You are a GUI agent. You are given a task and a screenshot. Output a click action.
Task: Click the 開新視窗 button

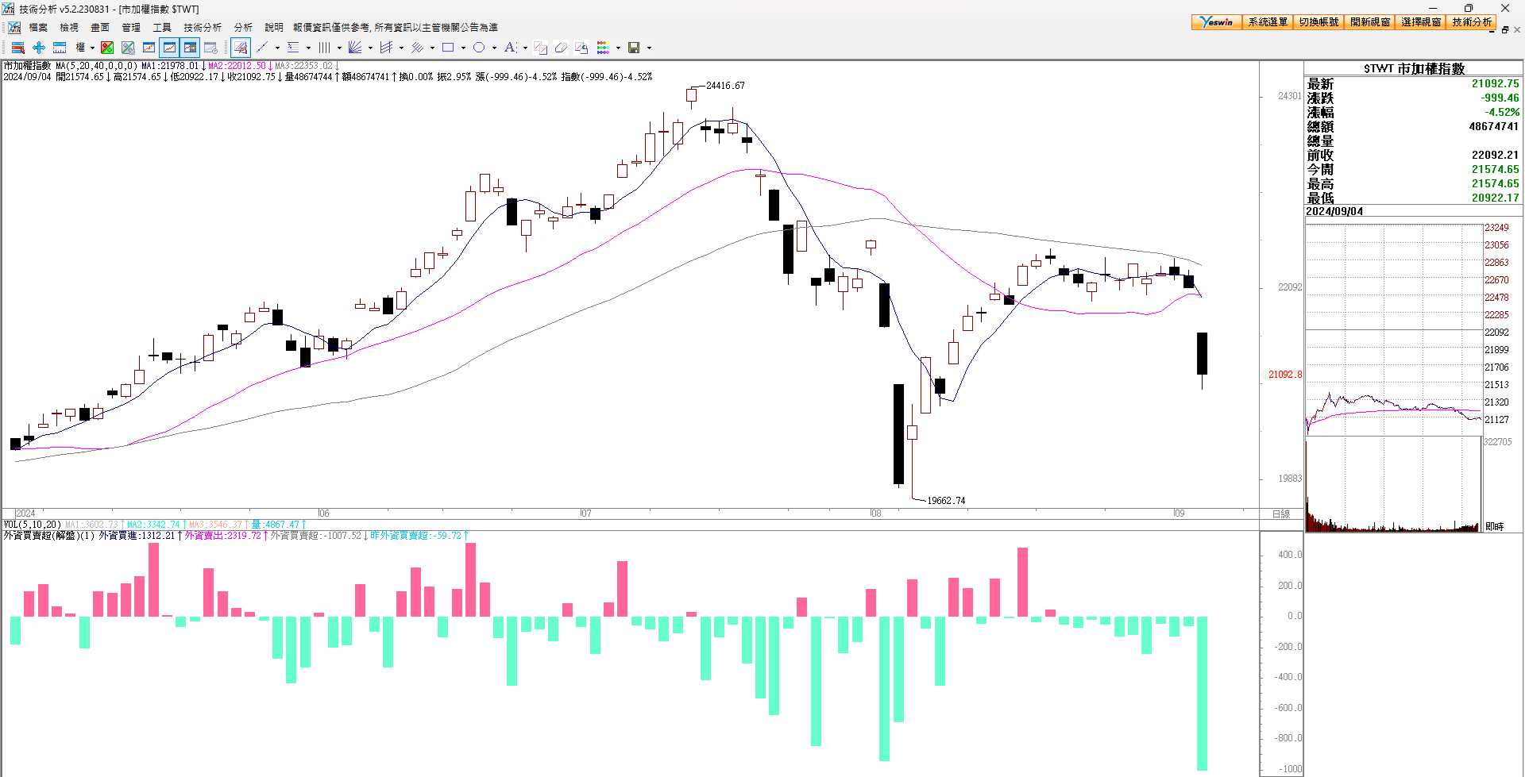1370,22
